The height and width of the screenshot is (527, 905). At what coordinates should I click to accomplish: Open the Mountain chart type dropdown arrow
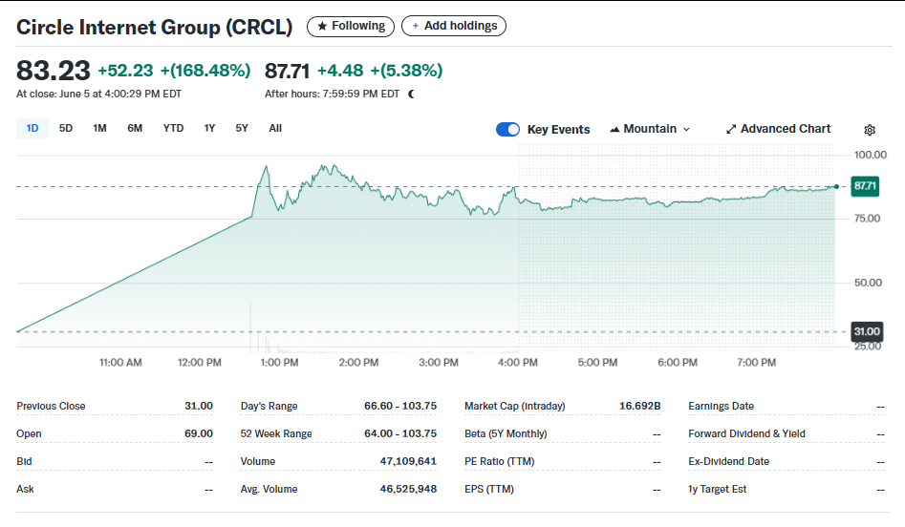click(x=686, y=129)
